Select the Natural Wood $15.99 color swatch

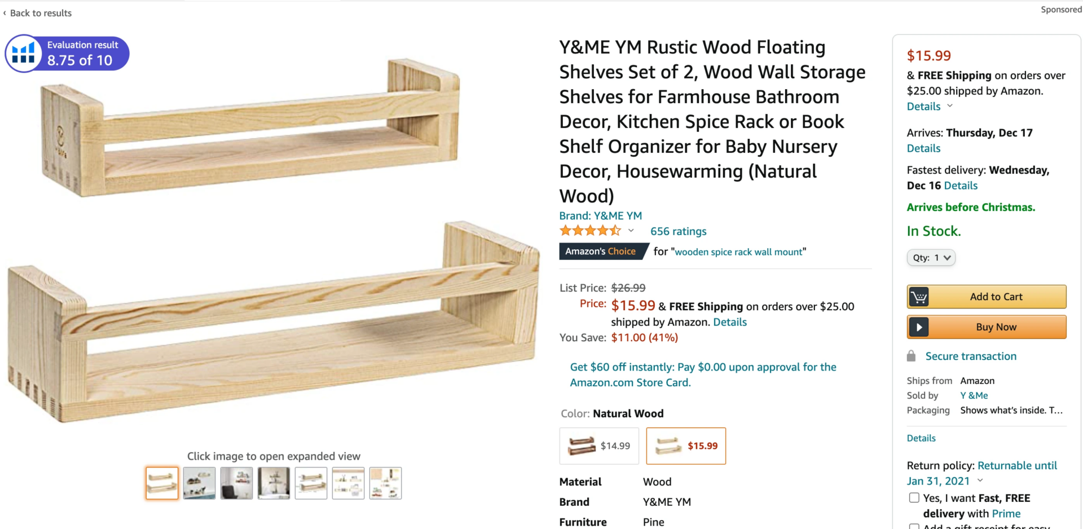[686, 446]
